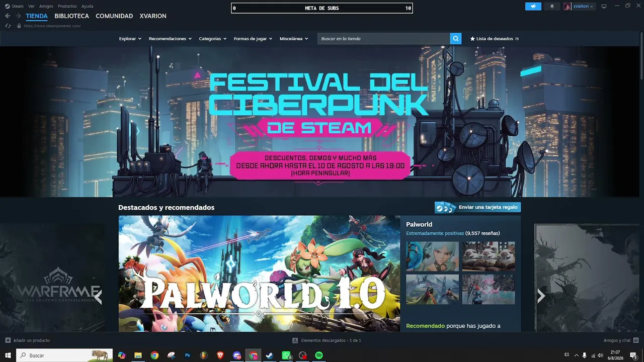Click the Windows Buscar search box
This screenshot has height=362, width=644.
(64, 355)
